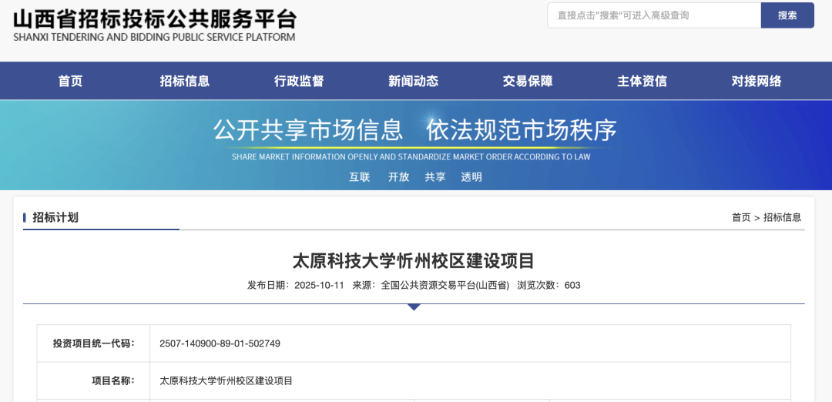Go to 行政监督 in the navigation bar
Image resolution: width=832 pixels, height=402 pixels.
(299, 81)
